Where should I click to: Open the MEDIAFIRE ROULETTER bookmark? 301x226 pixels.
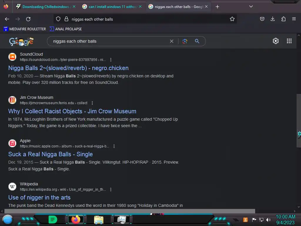25,29
